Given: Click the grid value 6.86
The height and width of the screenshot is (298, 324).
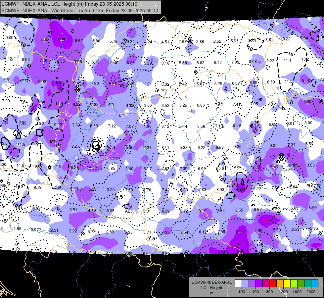Looking at the screenshot, I should (x=201, y=105).
